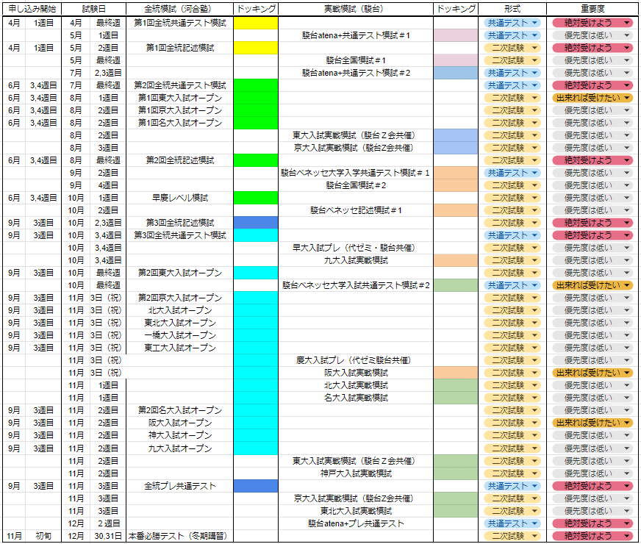Select cell 一橋大入試オープン
Viewport: 641px width, 544px height.
(x=180, y=335)
